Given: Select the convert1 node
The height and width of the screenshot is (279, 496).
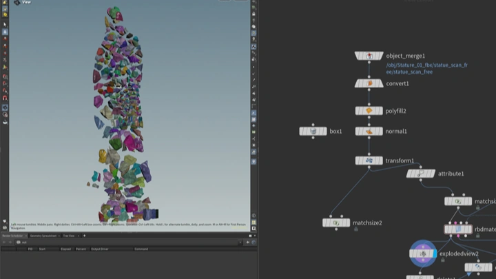Looking at the screenshot, I should (x=369, y=83).
